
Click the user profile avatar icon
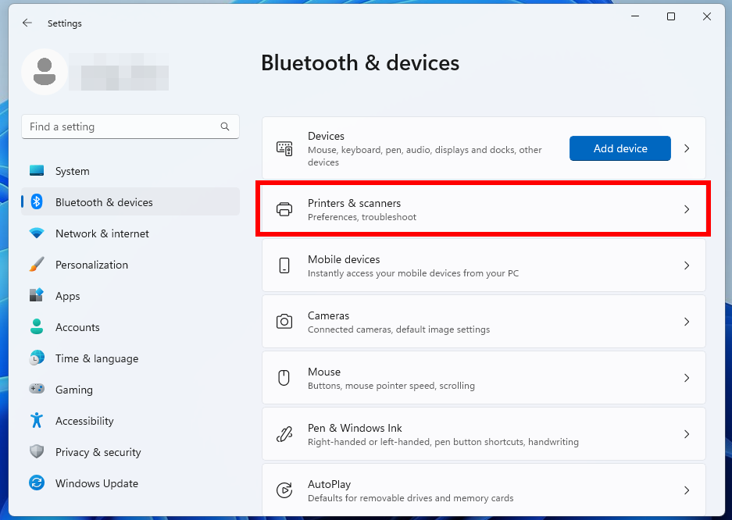45,72
